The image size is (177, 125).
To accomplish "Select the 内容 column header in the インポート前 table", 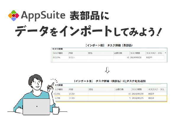I will tap(71, 53).
